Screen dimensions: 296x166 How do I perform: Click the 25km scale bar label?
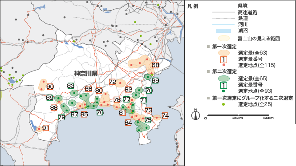238,118
